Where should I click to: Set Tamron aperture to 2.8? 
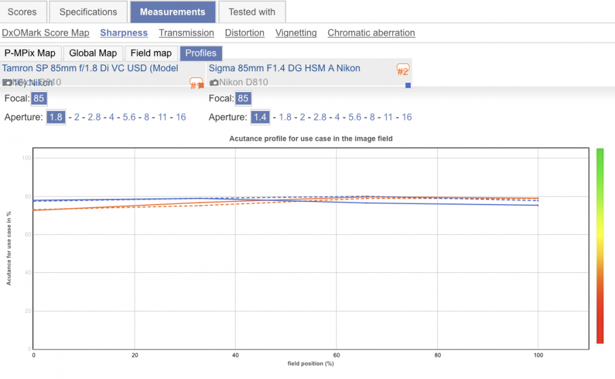click(x=94, y=117)
